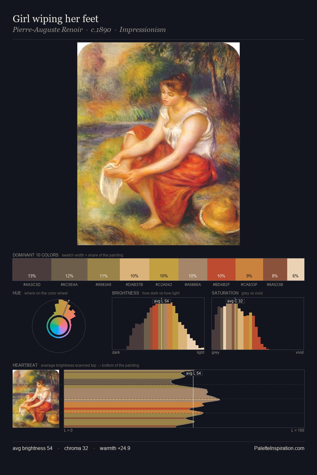317x475 pixels.
Task: Click the artist name Pierre-Auguste Renoir
Action: tap(48, 29)
